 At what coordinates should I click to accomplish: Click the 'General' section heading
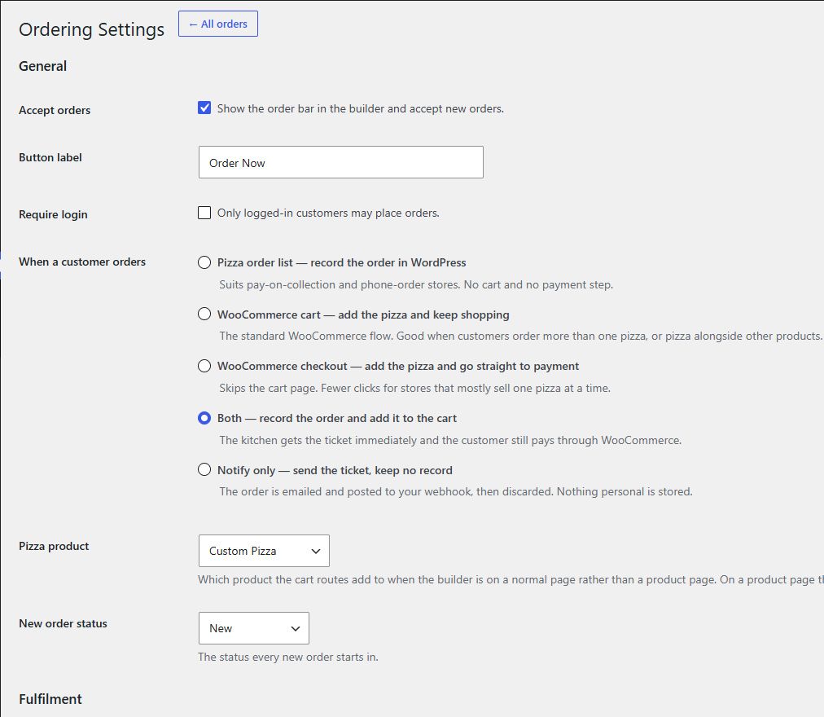42,66
